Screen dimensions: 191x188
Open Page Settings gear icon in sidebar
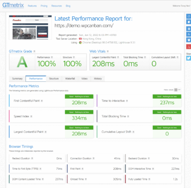(x=189, y=29)
